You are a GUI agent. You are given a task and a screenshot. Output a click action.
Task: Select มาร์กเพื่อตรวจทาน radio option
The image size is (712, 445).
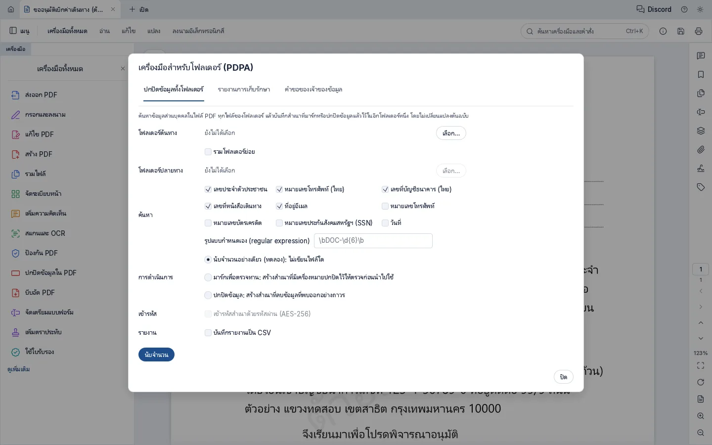click(x=208, y=277)
